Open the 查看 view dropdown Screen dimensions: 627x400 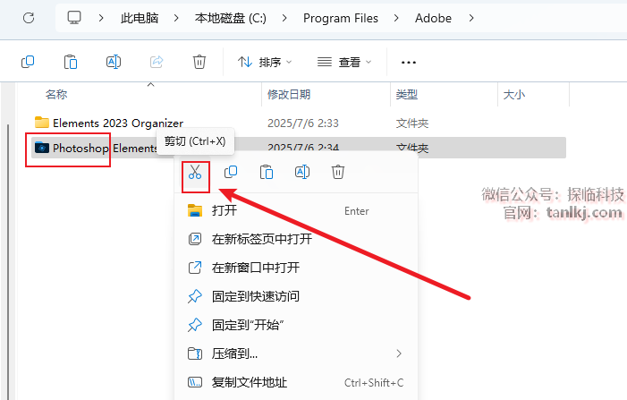[344, 62]
